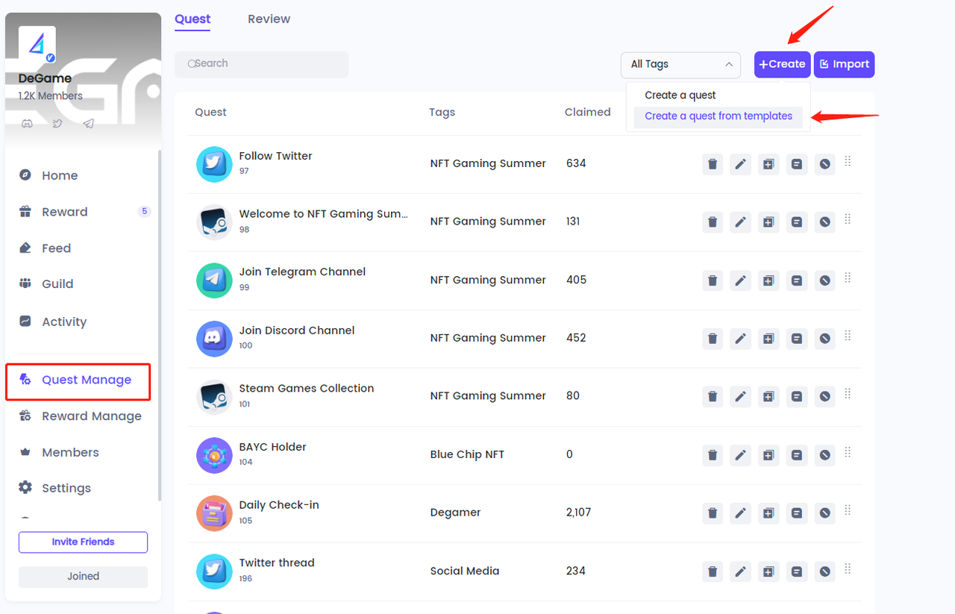This screenshot has height=614, width=955.
Task: Go to Home in sidebar
Action: pos(60,175)
